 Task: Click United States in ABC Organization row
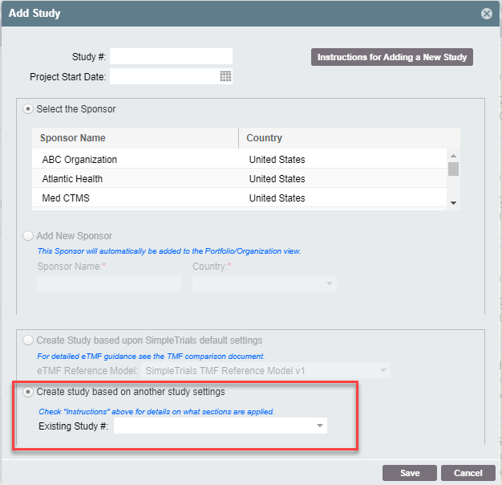(x=277, y=159)
